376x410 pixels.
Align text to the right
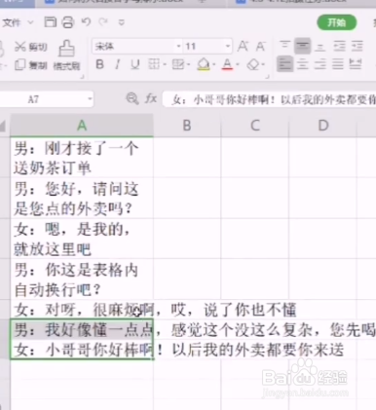(320, 64)
